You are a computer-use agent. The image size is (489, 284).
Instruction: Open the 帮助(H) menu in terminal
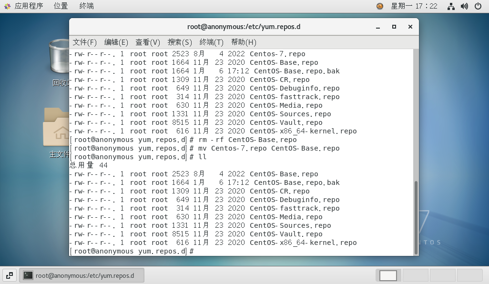(244, 42)
